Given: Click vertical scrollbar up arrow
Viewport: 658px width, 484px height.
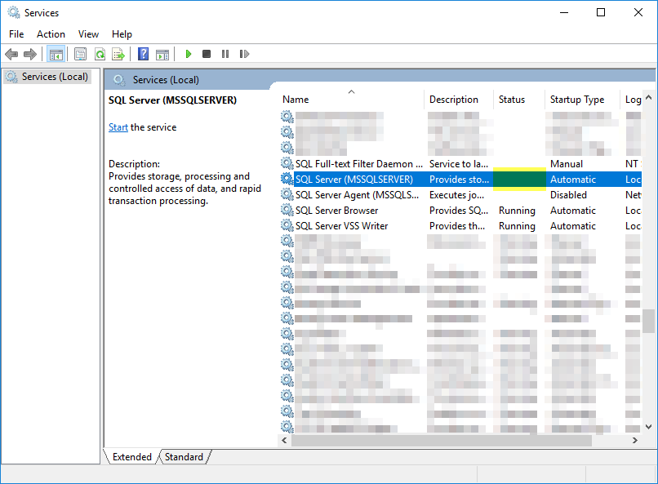Looking at the screenshot, I should tap(648, 97).
